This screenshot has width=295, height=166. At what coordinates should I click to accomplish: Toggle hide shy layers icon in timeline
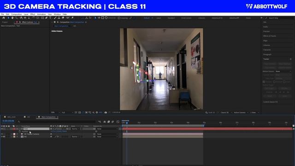105,122
